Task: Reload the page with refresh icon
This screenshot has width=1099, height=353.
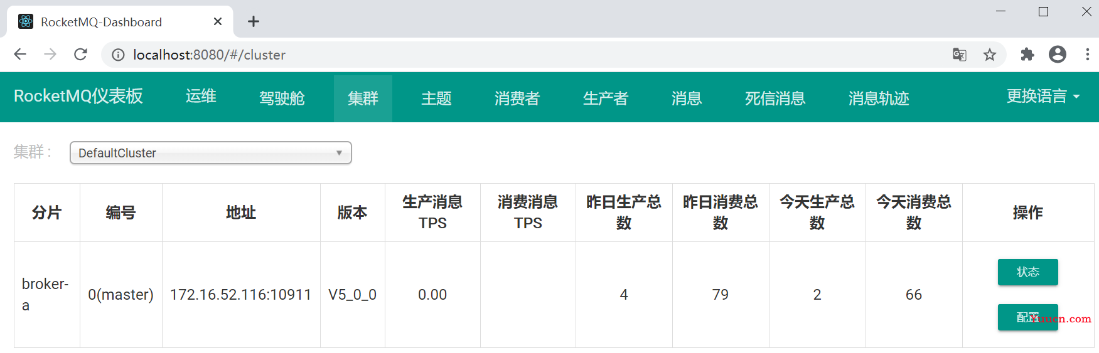Action: tap(80, 55)
